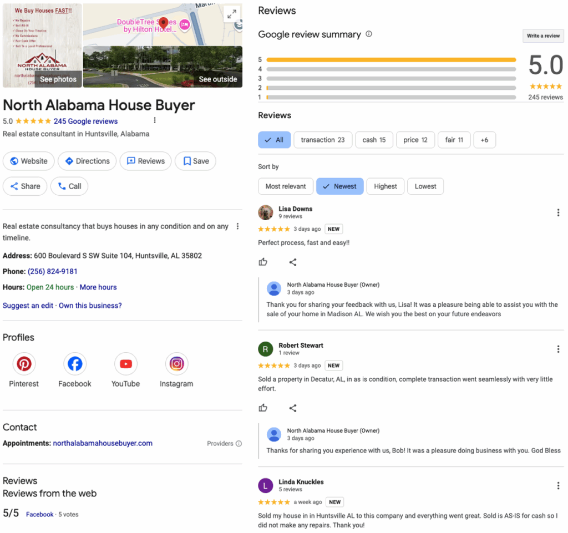Open the See outside street view thumbnail
Image resolution: width=568 pixels, height=533 pixels.
[163, 67]
